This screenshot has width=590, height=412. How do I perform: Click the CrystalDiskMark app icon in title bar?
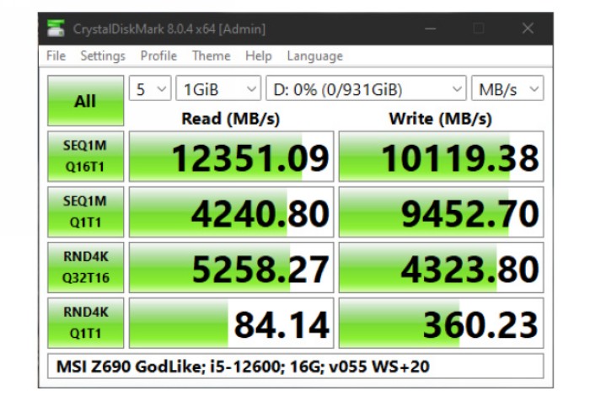point(56,29)
